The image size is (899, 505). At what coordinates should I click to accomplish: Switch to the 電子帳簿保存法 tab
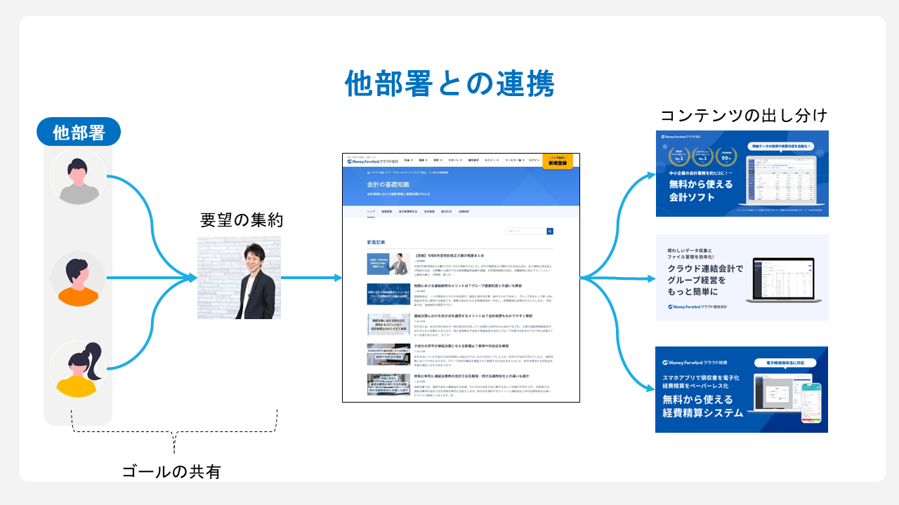(x=408, y=210)
